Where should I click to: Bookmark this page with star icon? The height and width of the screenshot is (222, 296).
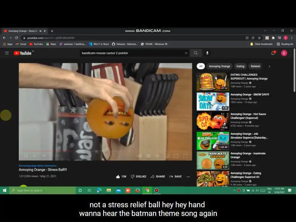tap(259, 38)
